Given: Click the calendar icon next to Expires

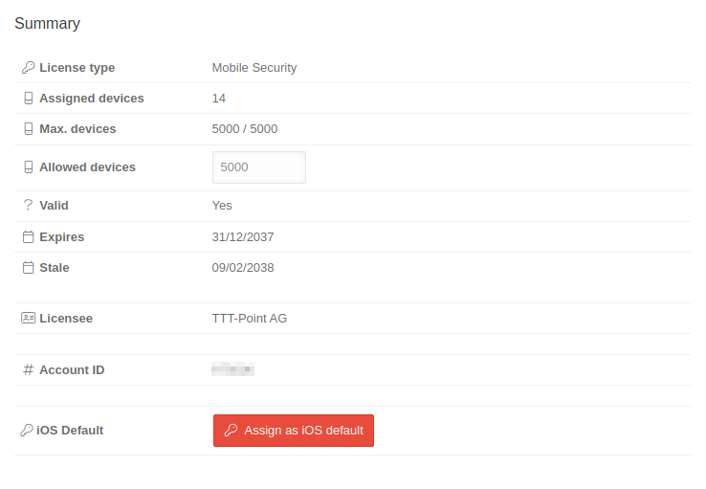Looking at the screenshot, I should tap(28, 237).
